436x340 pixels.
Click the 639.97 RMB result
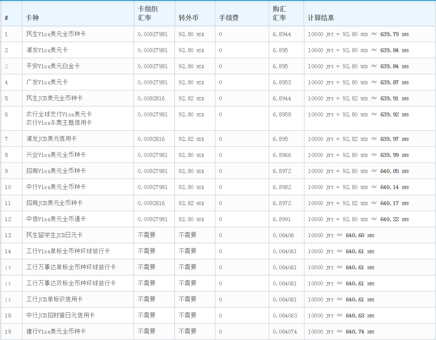[x=395, y=139]
